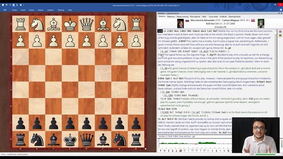Open the Analysis ribbon tab

click(50, 10)
